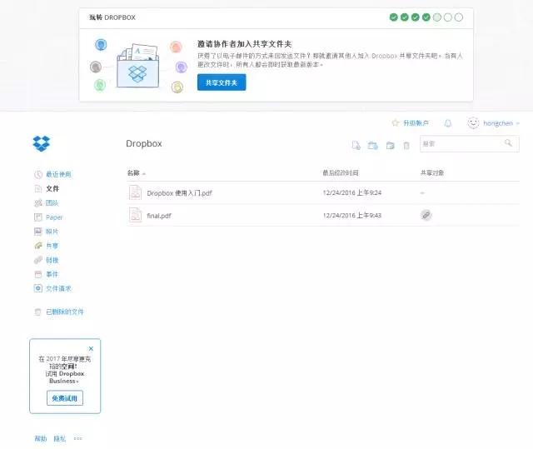
Task: Open the hongchen account dropdown
Action: (x=501, y=123)
